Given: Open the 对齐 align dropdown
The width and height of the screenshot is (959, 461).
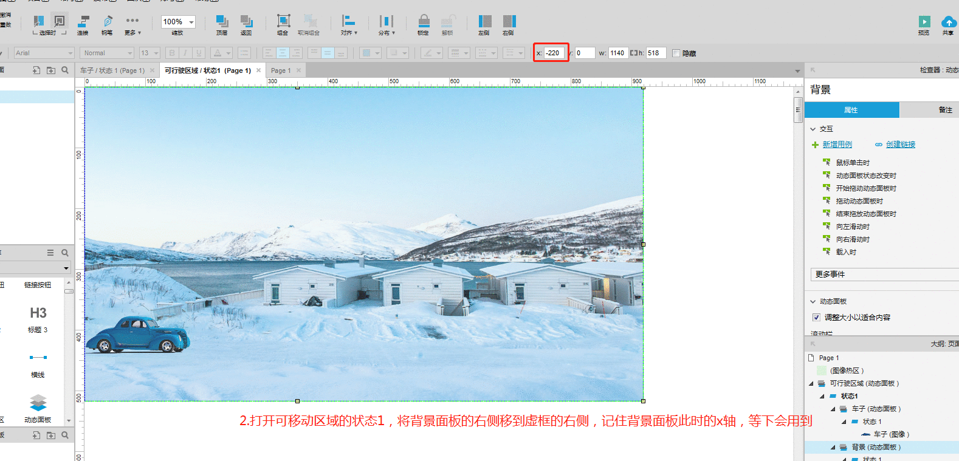Looking at the screenshot, I should 348,25.
